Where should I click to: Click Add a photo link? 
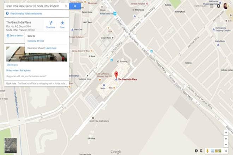tap(25, 70)
